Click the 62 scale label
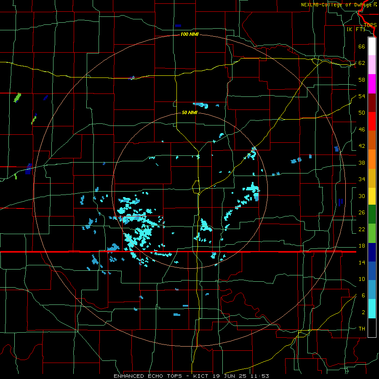 point(362,63)
